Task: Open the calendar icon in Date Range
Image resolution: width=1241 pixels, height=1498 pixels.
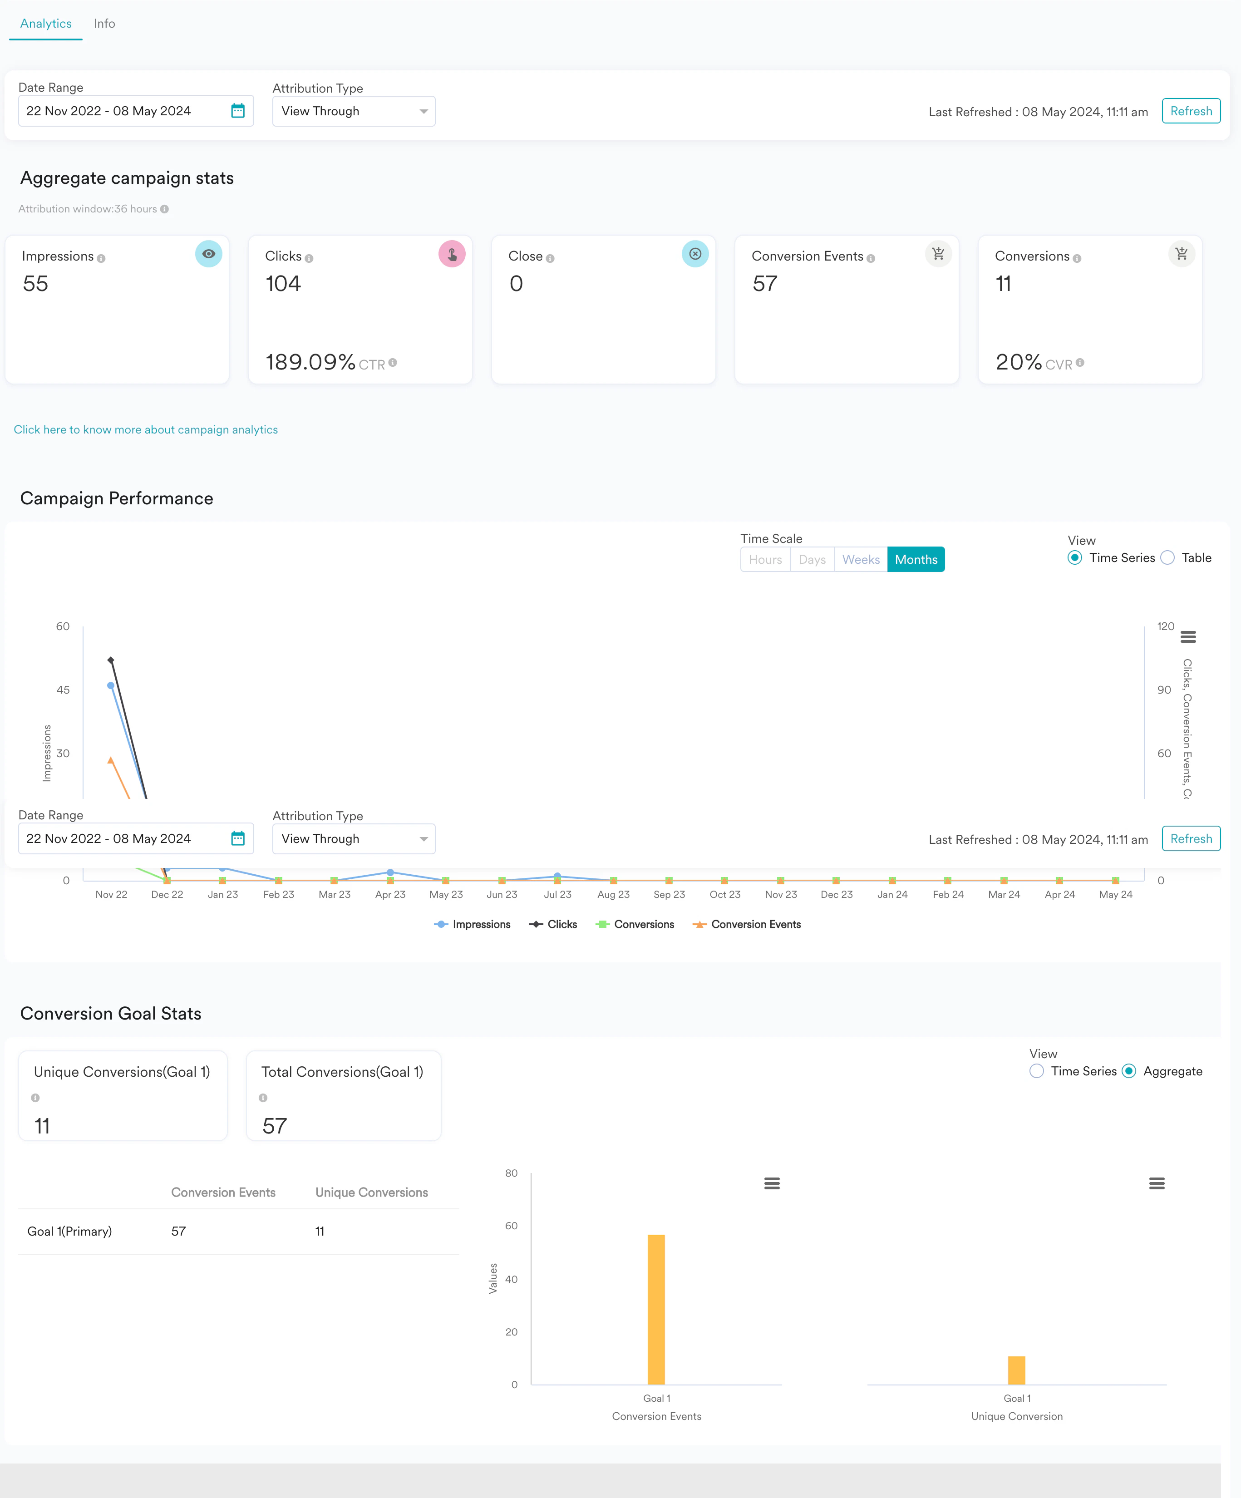Action: [x=238, y=111]
